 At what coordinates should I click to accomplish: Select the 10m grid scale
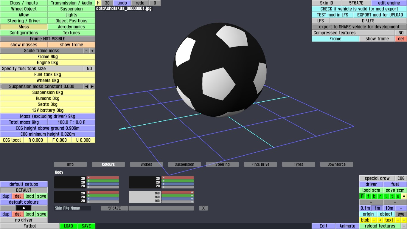tap(389, 208)
